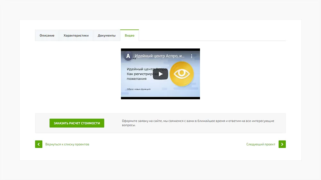The height and width of the screenshot is (180, 321).
Task: Open the video's three-dot options menu
Action: (191, 56)
